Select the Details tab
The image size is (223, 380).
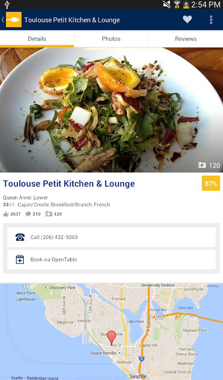click(x=37, y=39)
